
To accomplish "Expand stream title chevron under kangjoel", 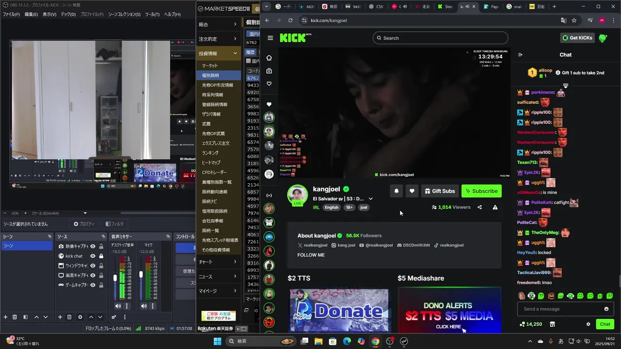I will point(371,199).
